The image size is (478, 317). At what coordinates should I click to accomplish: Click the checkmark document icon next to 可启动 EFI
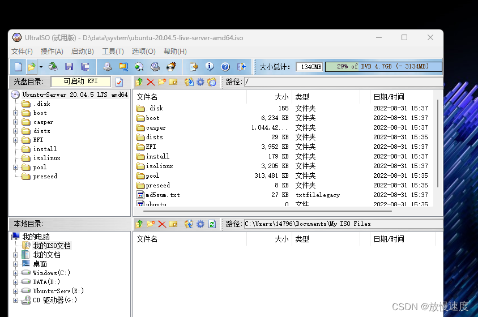(119, 82)
